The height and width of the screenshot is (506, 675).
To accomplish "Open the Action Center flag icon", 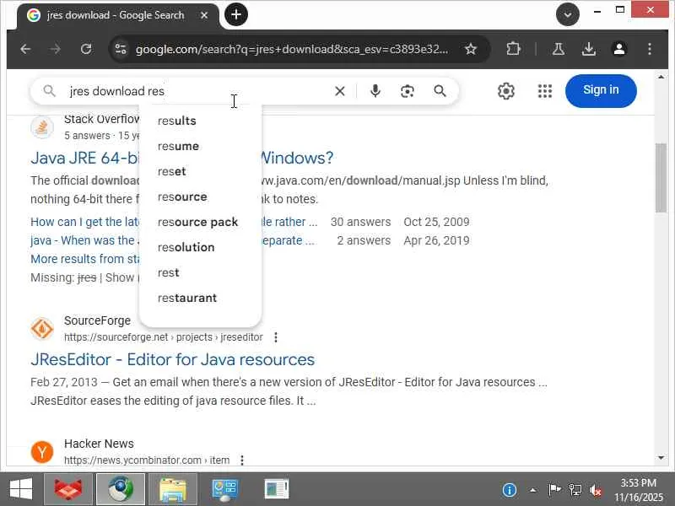I will pos(554,490).
